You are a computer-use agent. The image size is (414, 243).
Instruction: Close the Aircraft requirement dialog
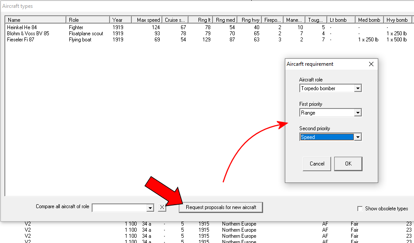[371, 64]
